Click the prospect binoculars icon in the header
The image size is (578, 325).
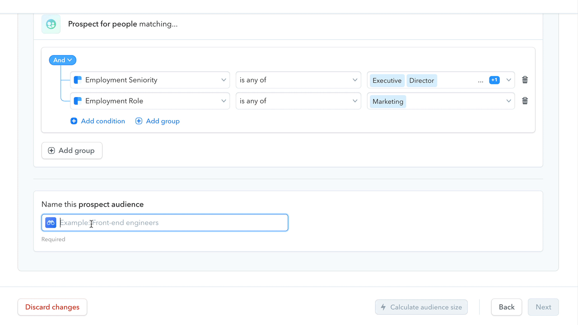pos(51,24)
